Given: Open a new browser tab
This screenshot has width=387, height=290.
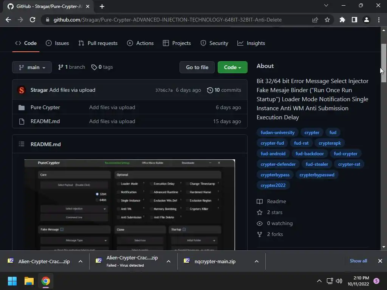Looking at the screenshot, I should [x=102, y=6].
